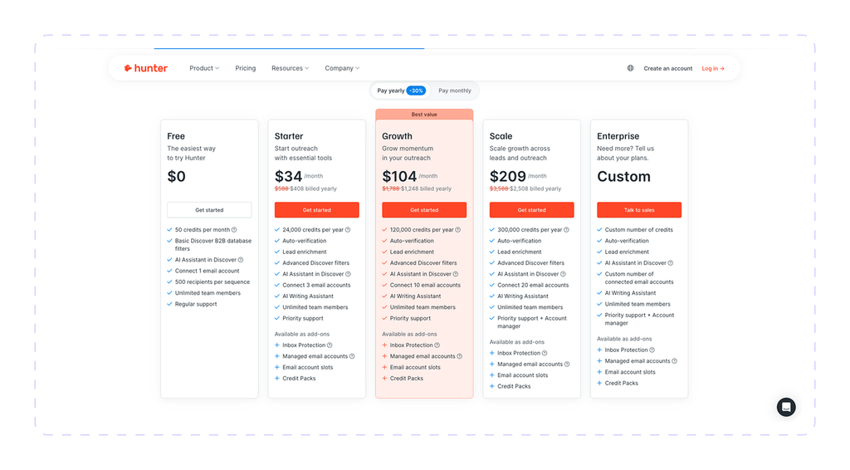Info icon beside Enterprise AI Assistant in Discover
The image size is (850, 470).
click(x=671, y=263)
